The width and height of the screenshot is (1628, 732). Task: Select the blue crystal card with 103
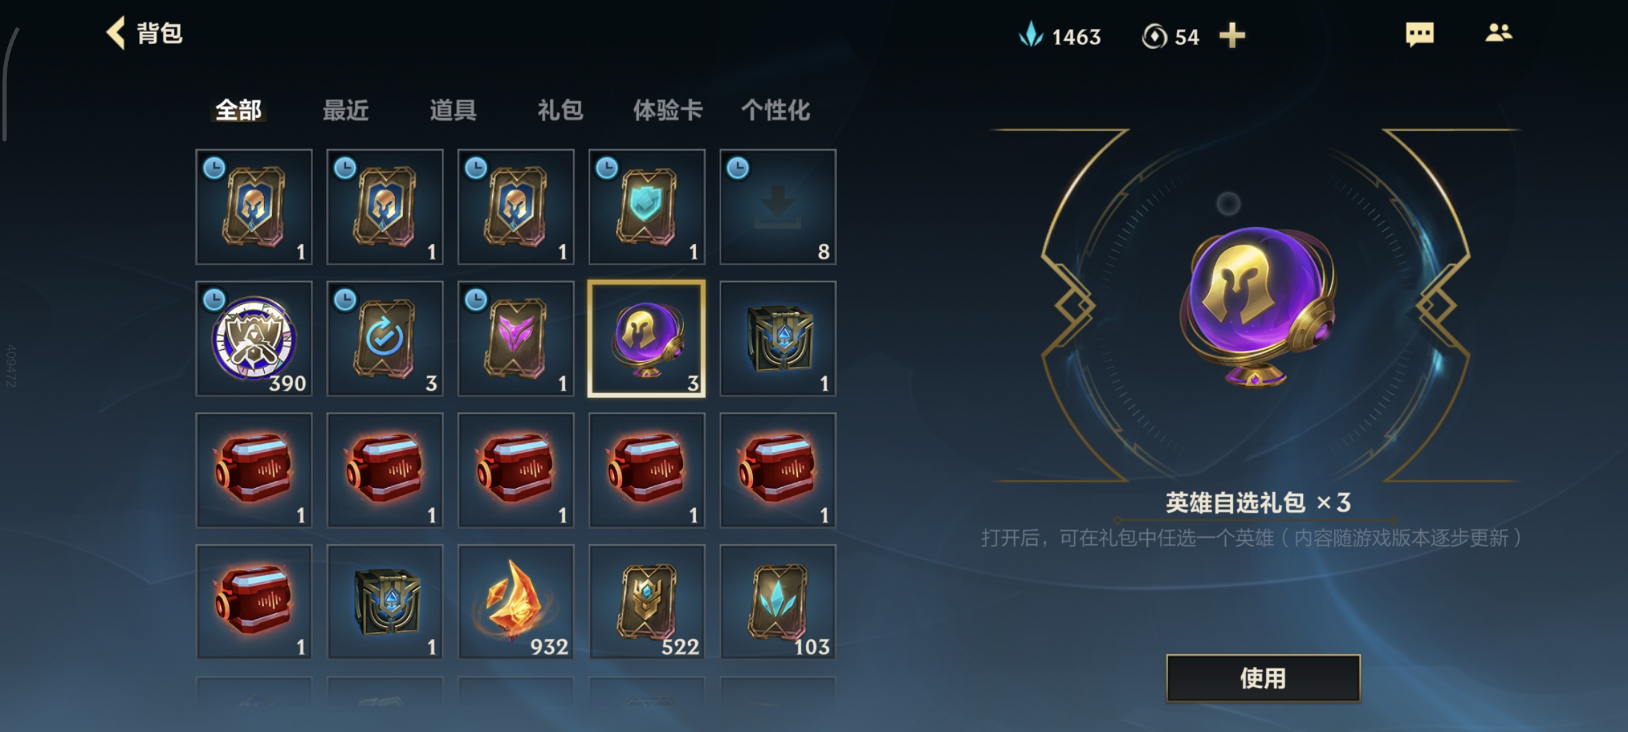(777, 602)
